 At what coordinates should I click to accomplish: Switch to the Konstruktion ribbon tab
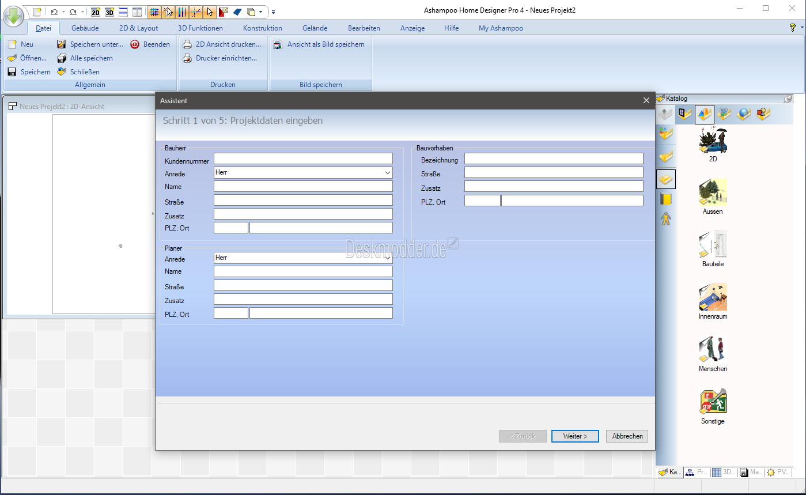point(263,28)
